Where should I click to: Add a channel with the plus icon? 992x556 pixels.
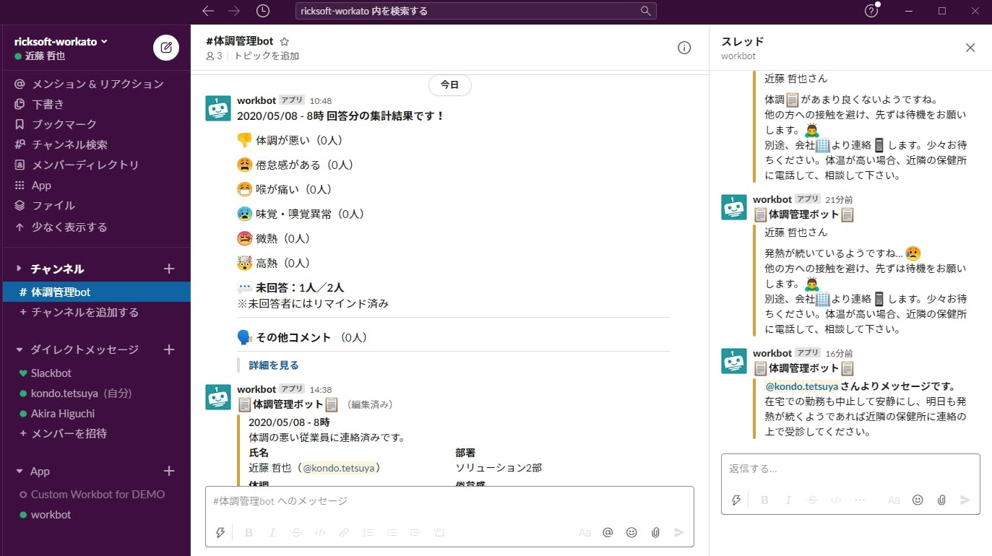click(x=169, y=269)
